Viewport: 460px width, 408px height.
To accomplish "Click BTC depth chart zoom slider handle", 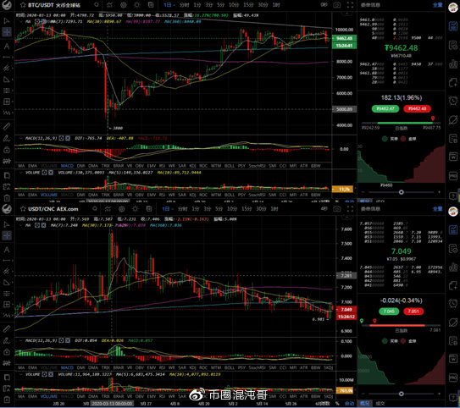I will tap(401, 192).
